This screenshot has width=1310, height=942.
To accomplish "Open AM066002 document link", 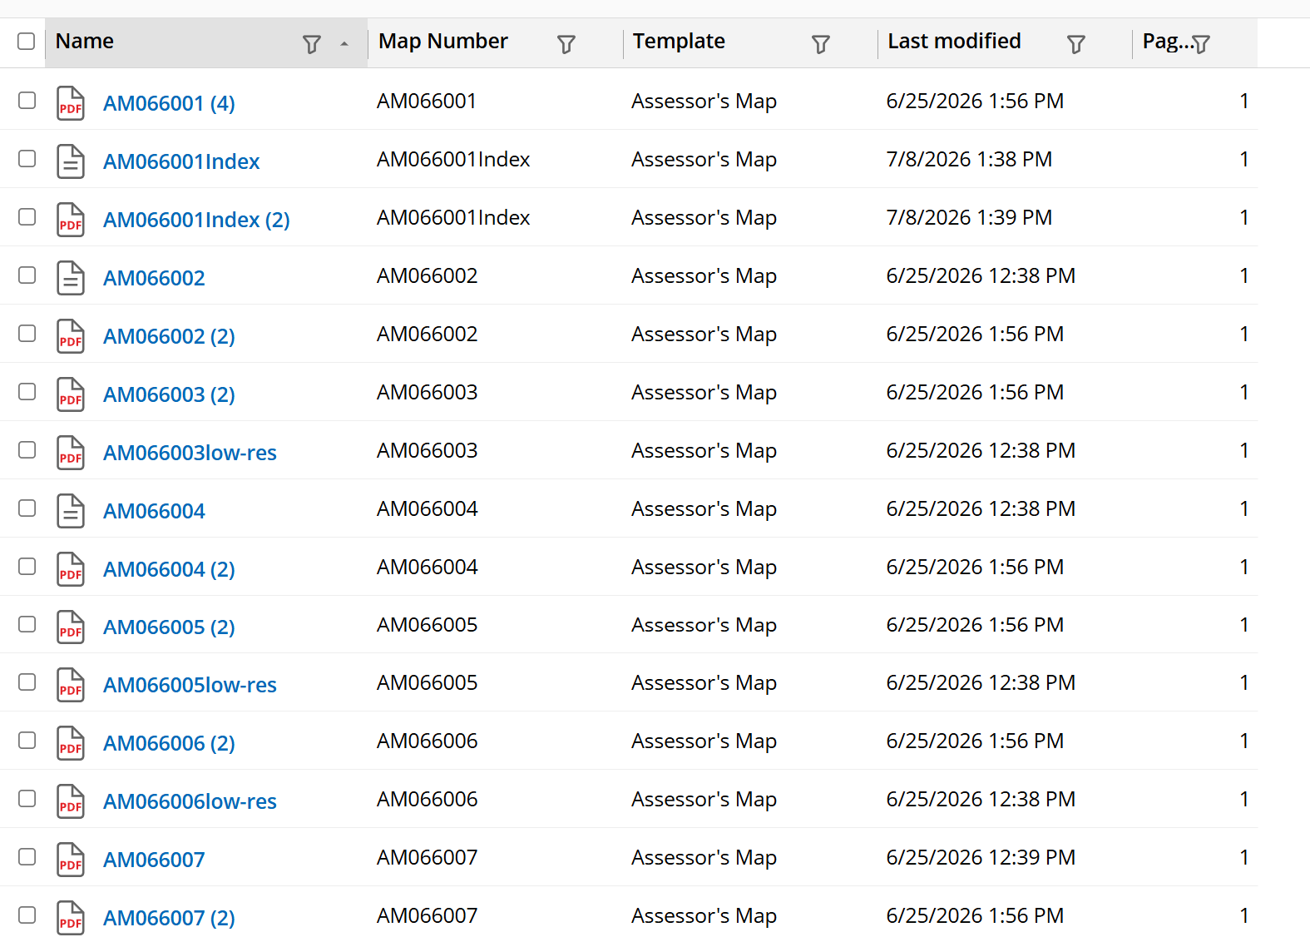I will [x=154, y=278].
